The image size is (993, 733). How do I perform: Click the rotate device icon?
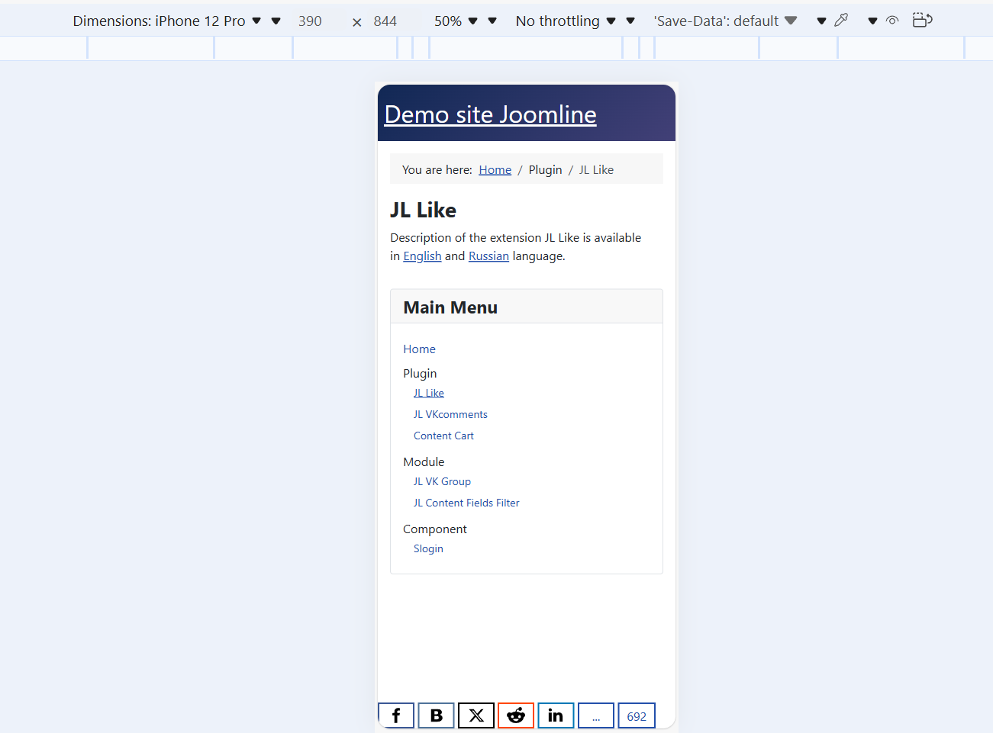click(922, 21)
